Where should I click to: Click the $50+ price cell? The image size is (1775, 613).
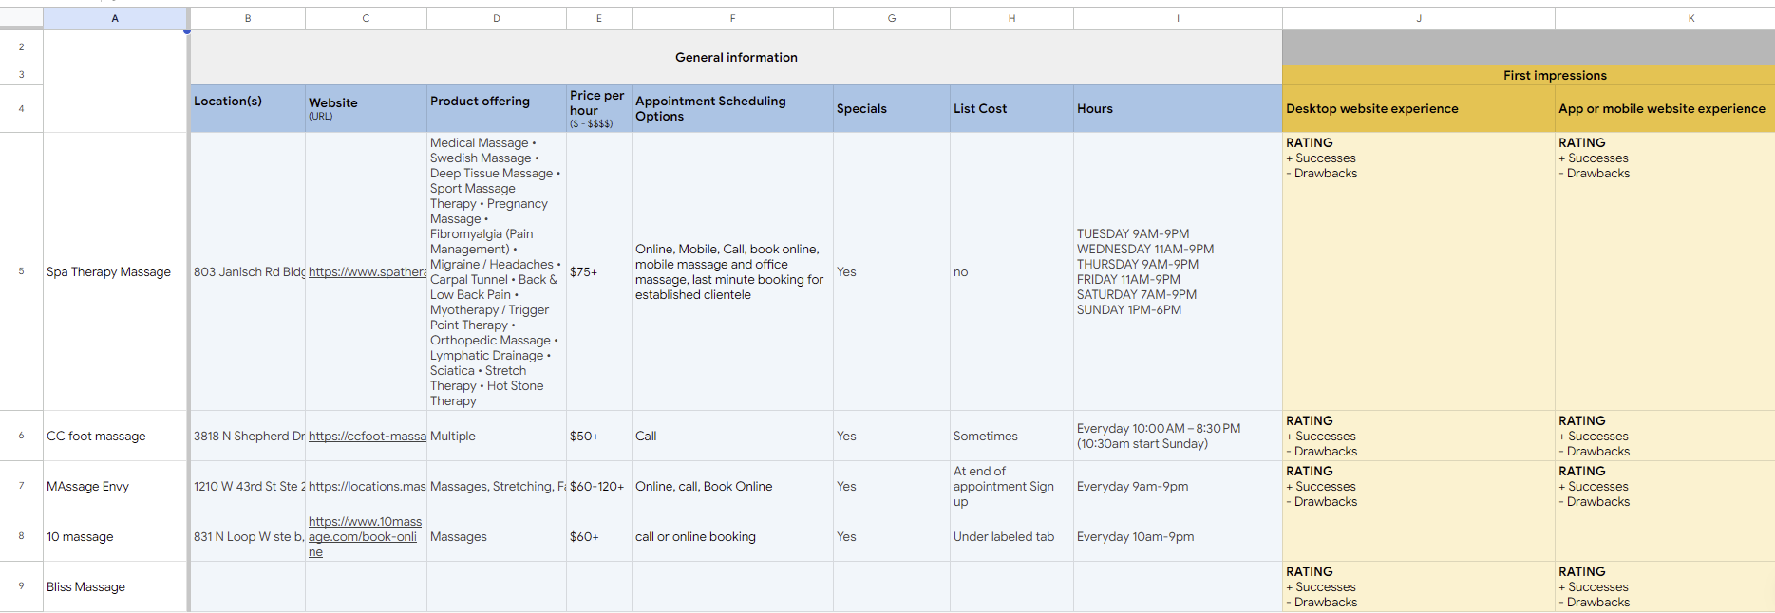pos(599,436)
